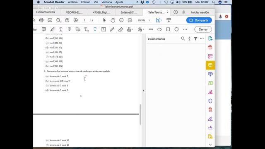This screenshot has height=149, width=265.
Task: Click the document vertical scrollbar thumb
Action: (x=140, y=114)
